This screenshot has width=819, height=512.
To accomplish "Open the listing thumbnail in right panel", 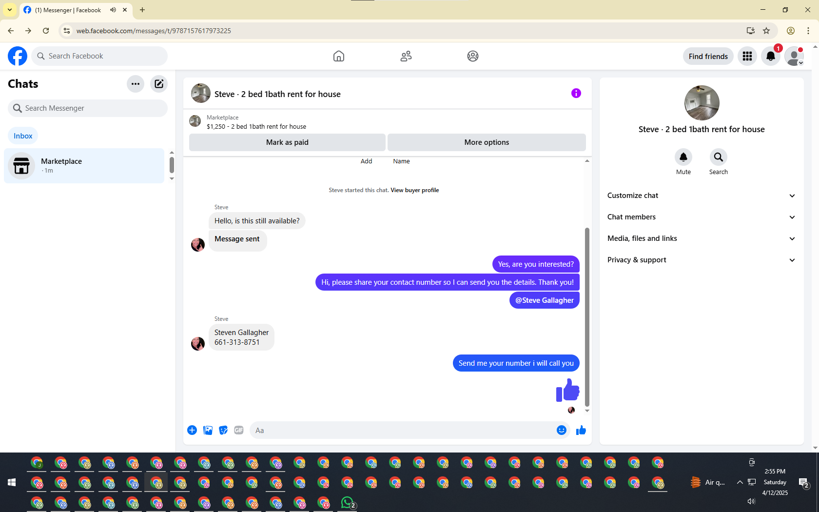I will tap(702, 103).
